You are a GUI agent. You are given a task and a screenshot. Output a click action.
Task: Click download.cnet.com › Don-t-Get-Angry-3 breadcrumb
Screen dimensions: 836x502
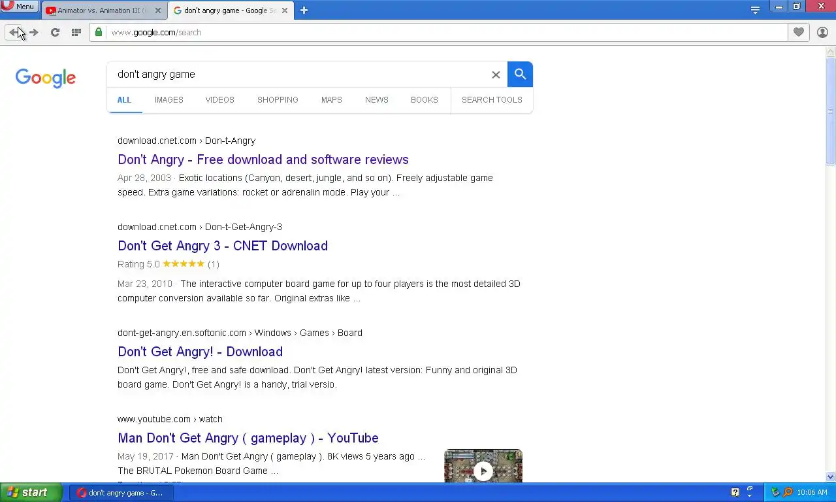click(x=200, y=227)
